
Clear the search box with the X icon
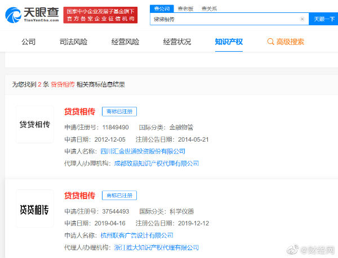coord(302,19)
